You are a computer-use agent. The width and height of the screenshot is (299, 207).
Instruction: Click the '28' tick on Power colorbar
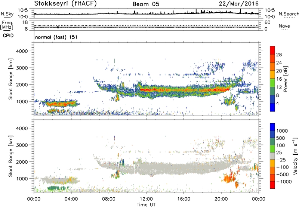pyautogui.click(x=279, y=55)
